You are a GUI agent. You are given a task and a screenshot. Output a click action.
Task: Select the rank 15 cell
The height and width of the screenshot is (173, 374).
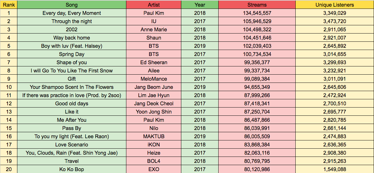tap(9, 128)
